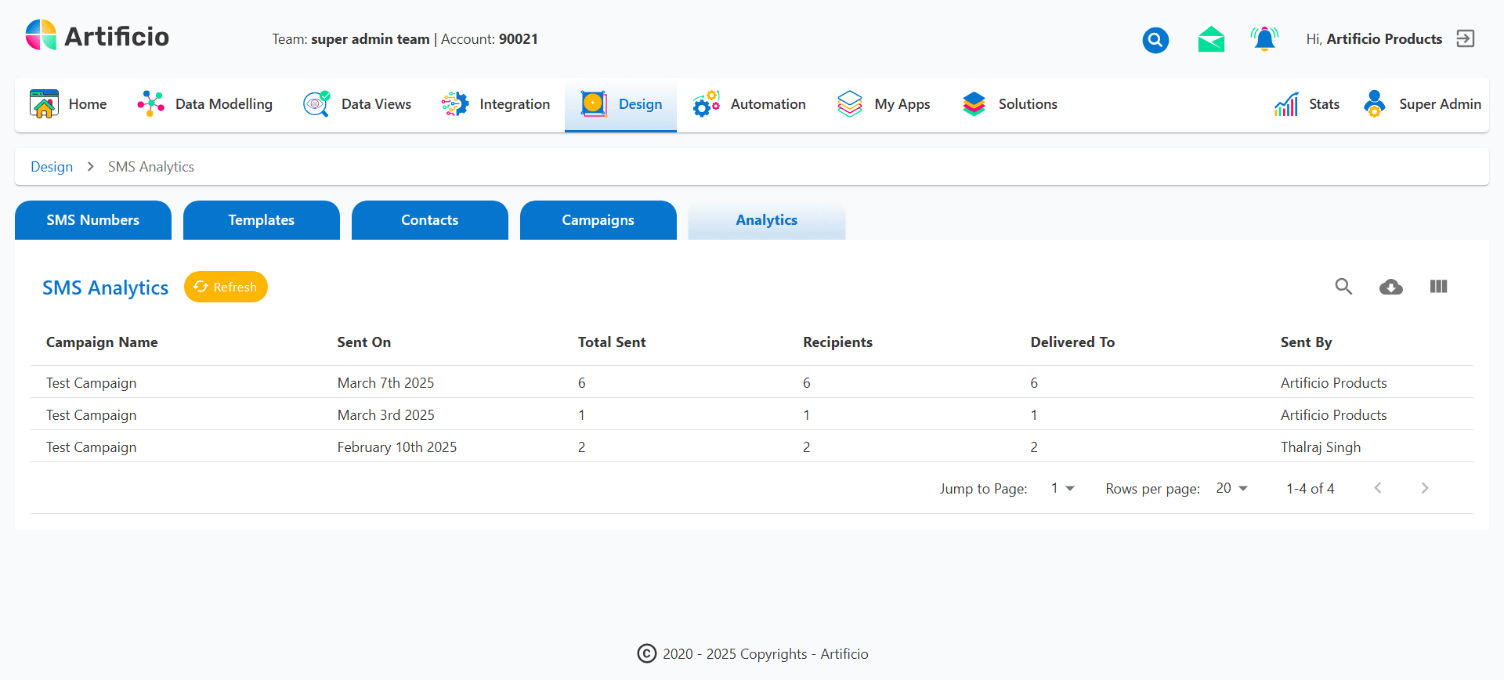The image size is (1504, 680).
Task: Click the Artificio logo
Action: coord(97,36)
